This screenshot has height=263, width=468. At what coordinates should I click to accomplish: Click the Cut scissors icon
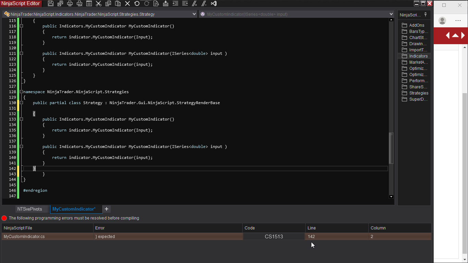[x=99, y=3]
